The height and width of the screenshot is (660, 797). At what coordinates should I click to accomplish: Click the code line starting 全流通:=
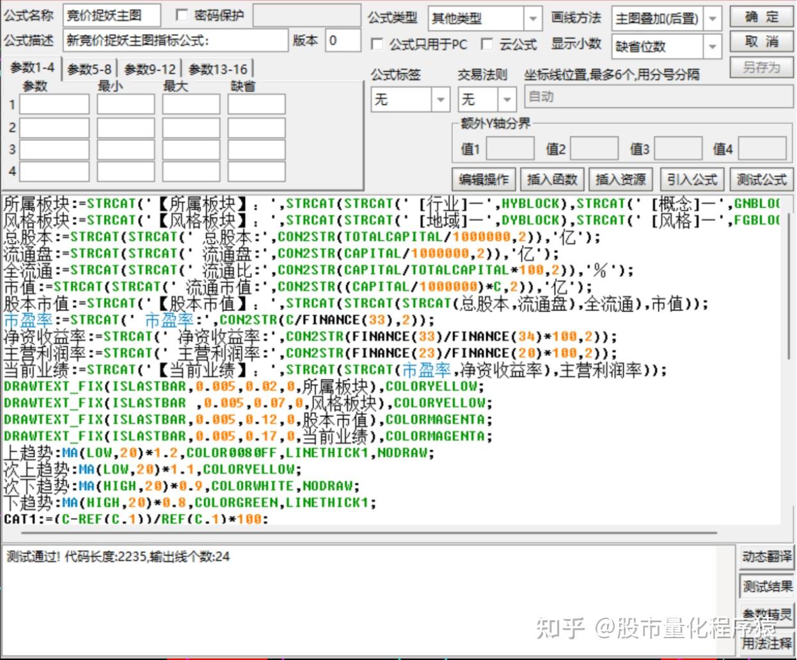click(x=318, y=270)
